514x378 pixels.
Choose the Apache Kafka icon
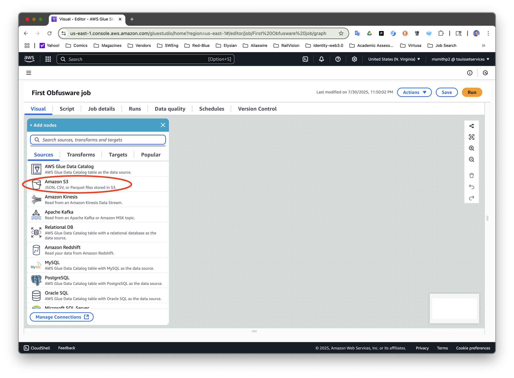36,215
